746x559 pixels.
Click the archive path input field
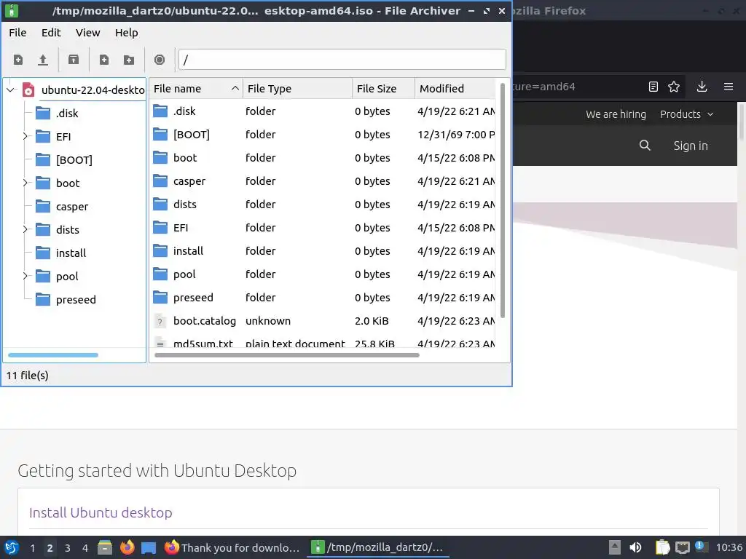342,60
